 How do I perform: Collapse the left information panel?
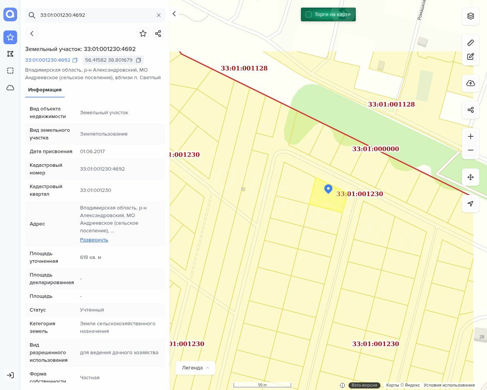174,14
